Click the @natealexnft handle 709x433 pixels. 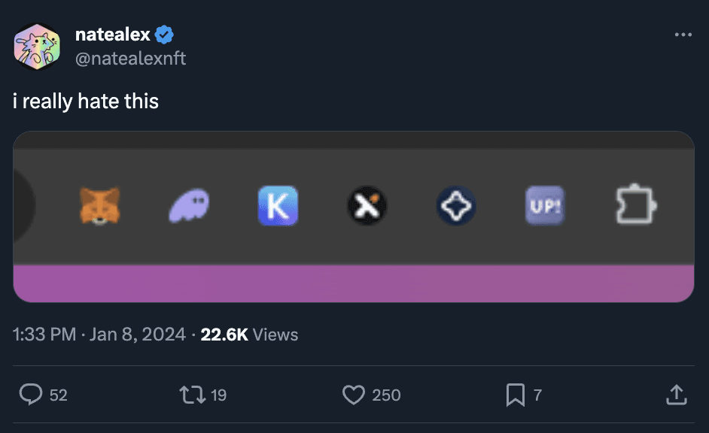tap(132, 57)
